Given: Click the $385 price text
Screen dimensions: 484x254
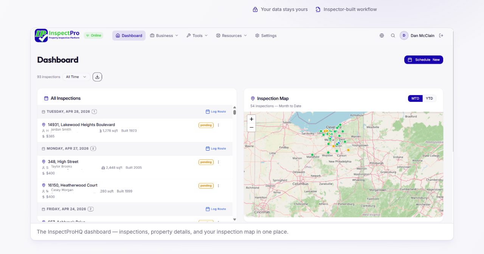Looking at the screenshot, I should click(50, 136).
